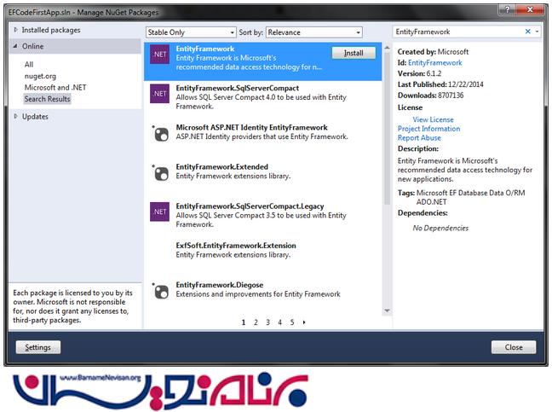552x412 pixels.
Task: Click the No Dependencies text
Action: 440,228
